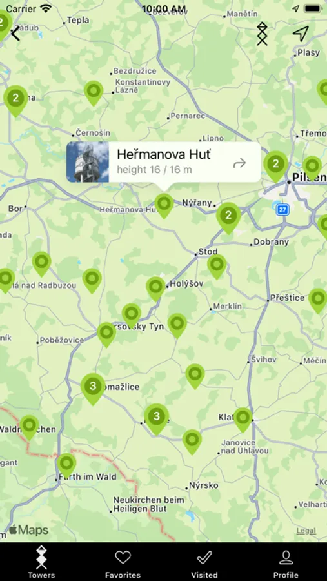Image resolution: width=327 pixels, height=581 pixels.
Task: Tap the Heřmanova Huť tower photo
Action: [88, 162]
